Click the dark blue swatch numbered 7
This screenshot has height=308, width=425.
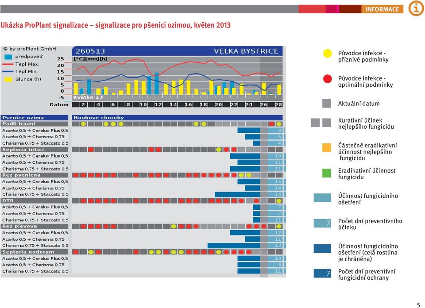(322, 273)
